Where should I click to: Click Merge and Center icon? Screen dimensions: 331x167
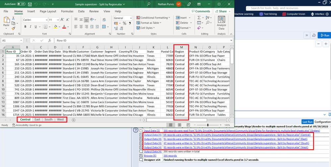click(x=104, y=27)
